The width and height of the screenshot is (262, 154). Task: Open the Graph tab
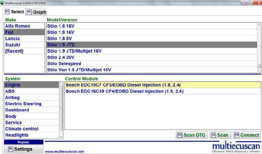36,12
